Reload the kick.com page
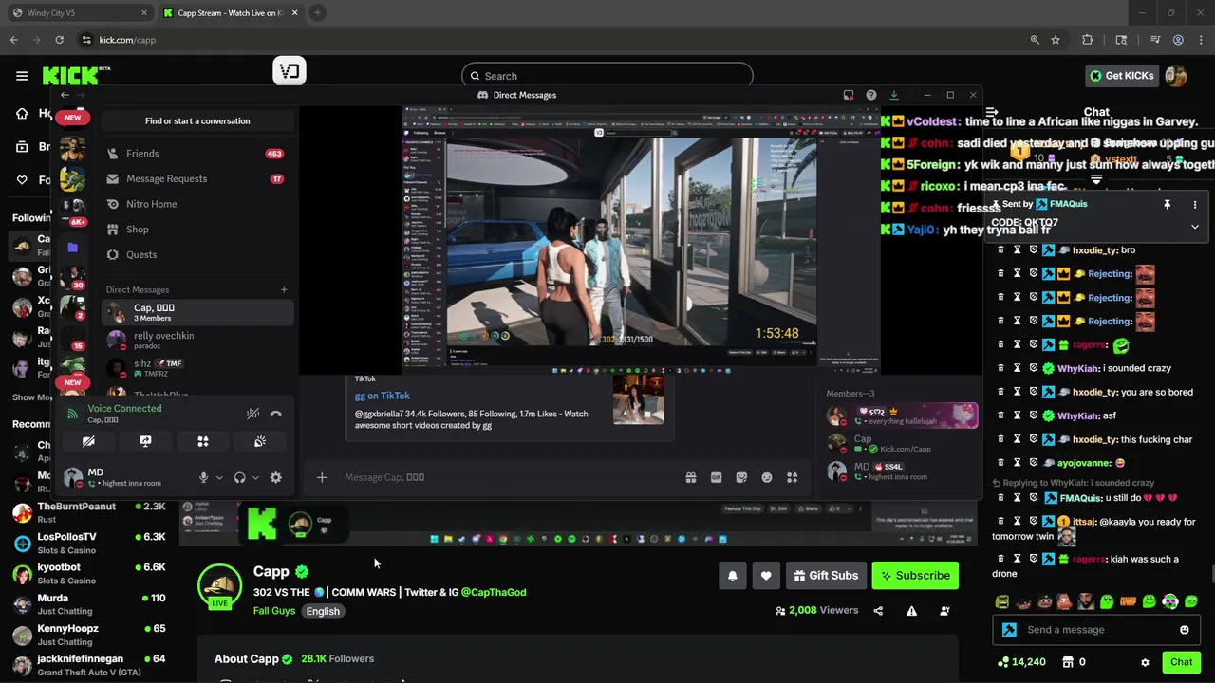 59,40
